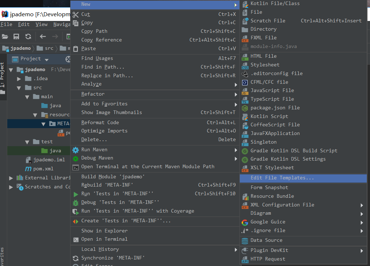Viewport: 370px width, 266px height.
Task: Create a new Data Source
Action: tap(266, 240)
